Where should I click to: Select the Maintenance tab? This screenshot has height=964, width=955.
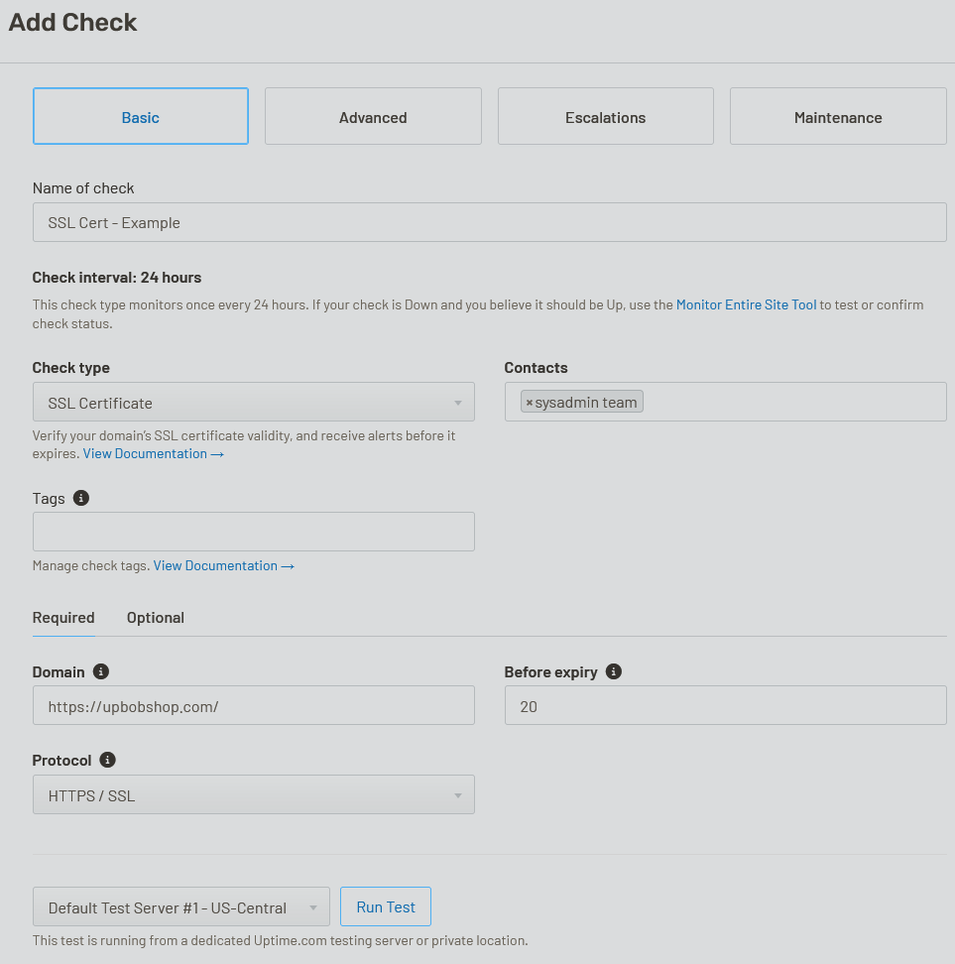[x=837, y=116]
